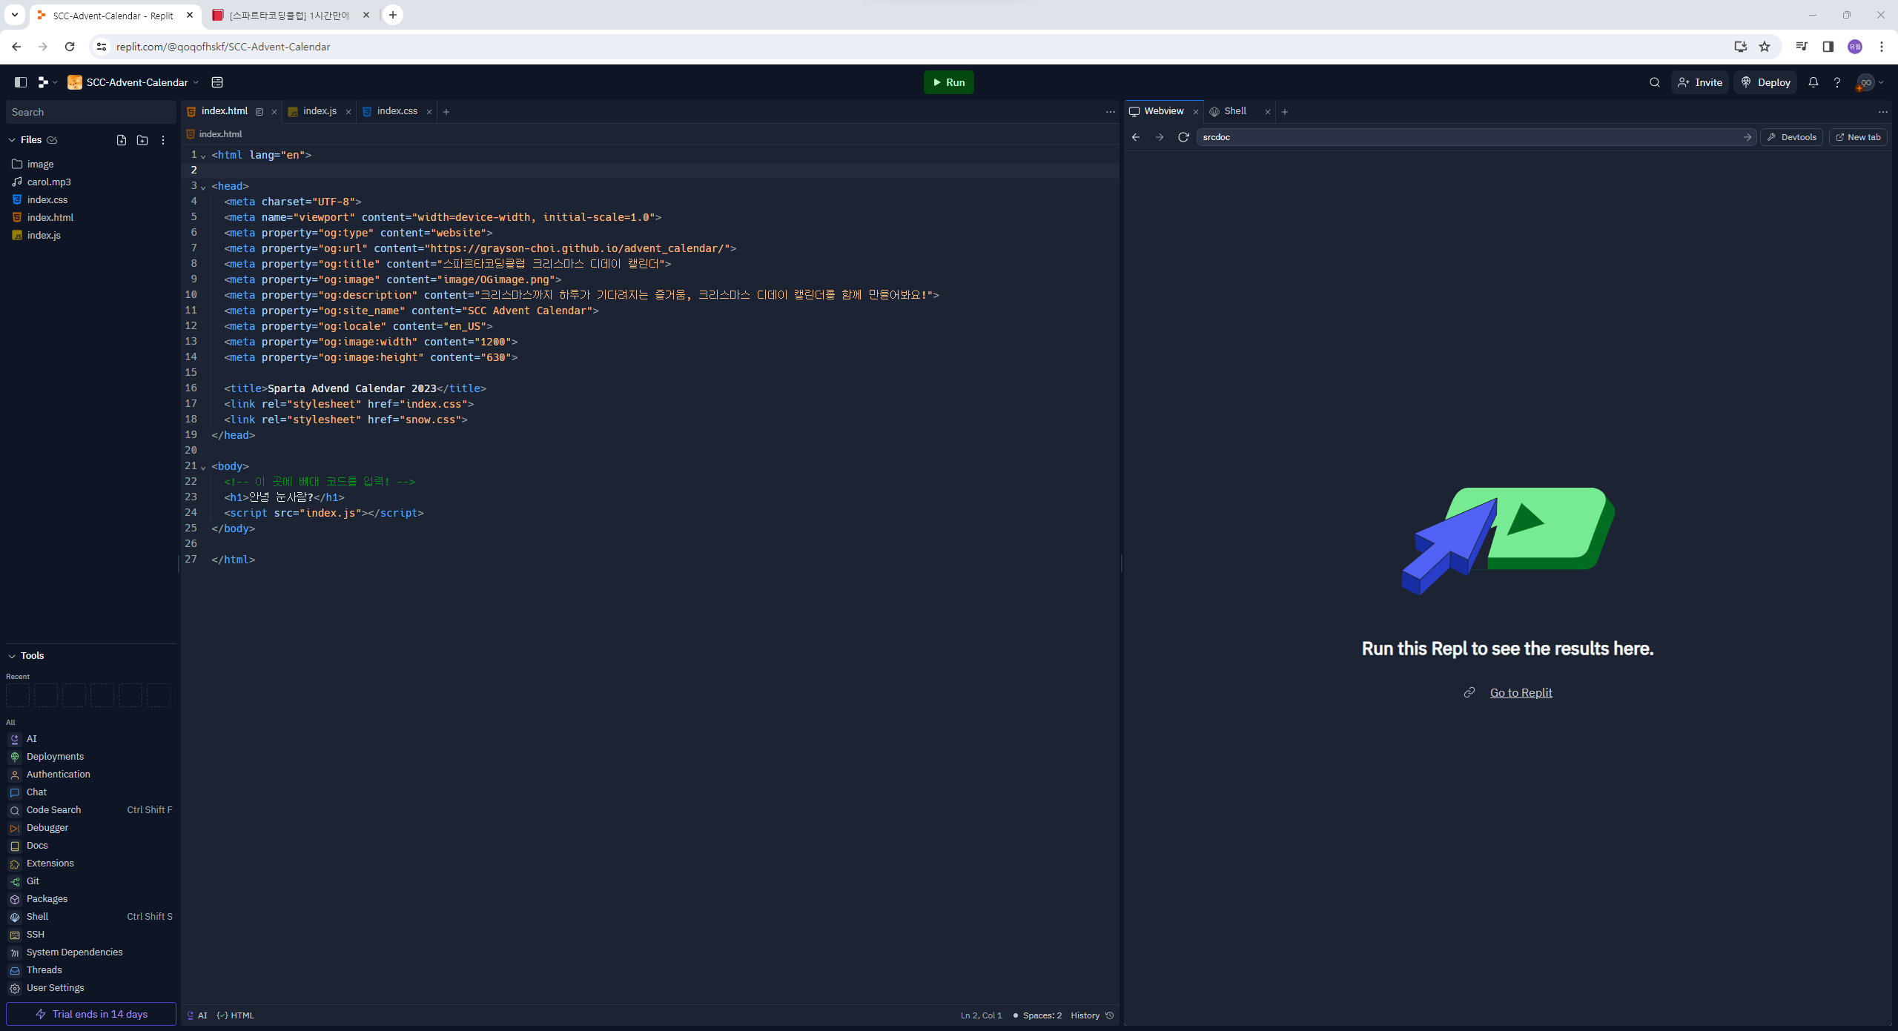Run the Repl with the Run button
This screenshot has width=1898, height=1031.
click(x=948, y=82)
